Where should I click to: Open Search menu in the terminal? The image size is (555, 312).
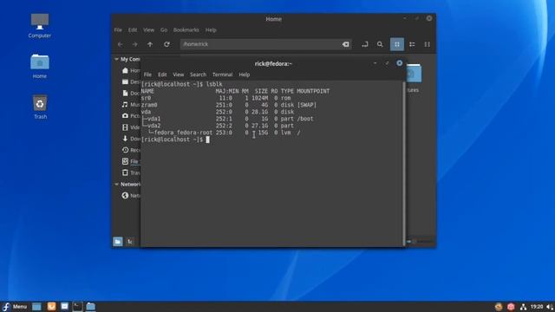[x=198, y=75]
